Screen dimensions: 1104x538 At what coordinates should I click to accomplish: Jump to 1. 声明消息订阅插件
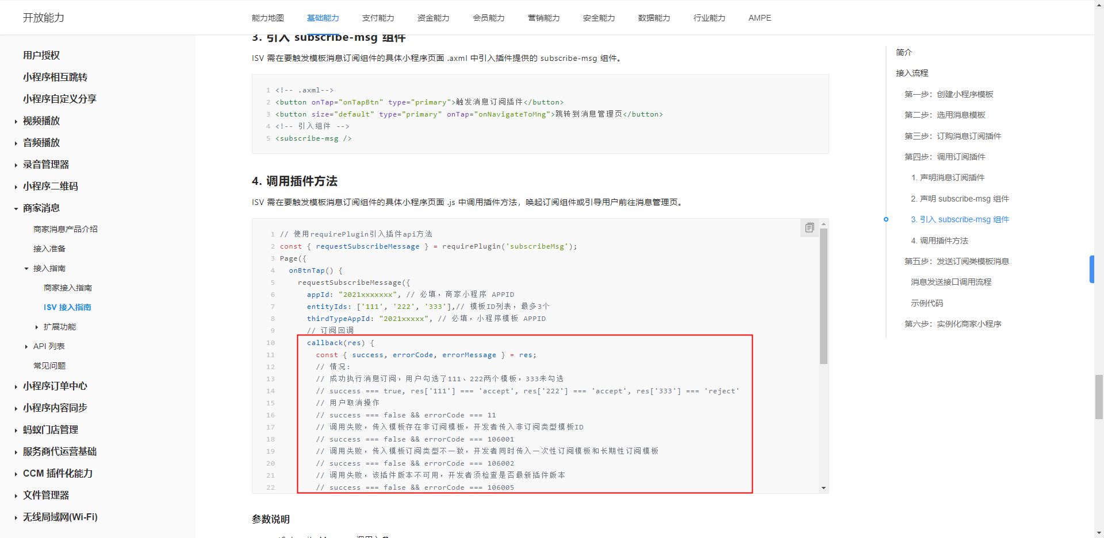(x=948, y=177)
